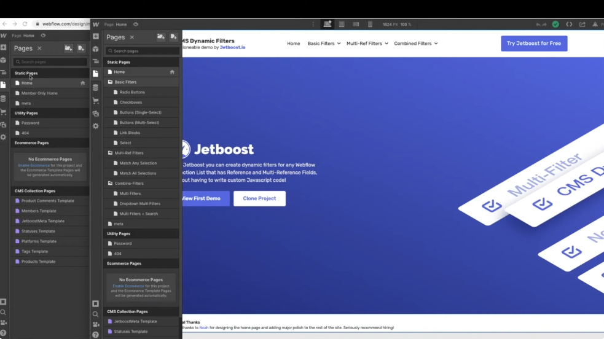Open Ecommerce cart icon in left Webflow sidebar
604x339 pixels.
click(4, 112)
